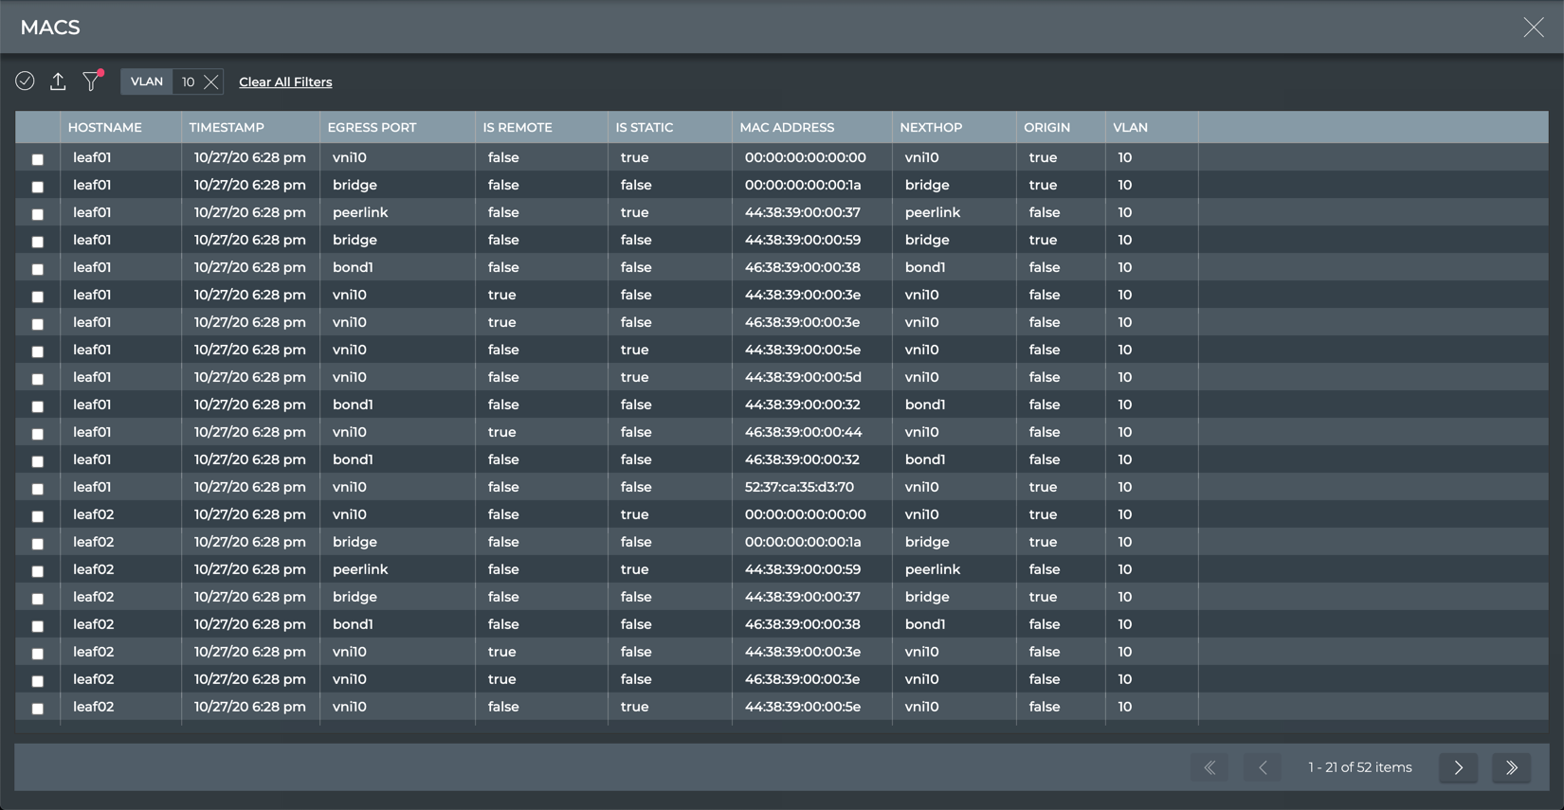Remove the VLAN 10 filter chip
Image resolution: width=1564 pixels, height=810 pixels.
[x=211, y=82]
